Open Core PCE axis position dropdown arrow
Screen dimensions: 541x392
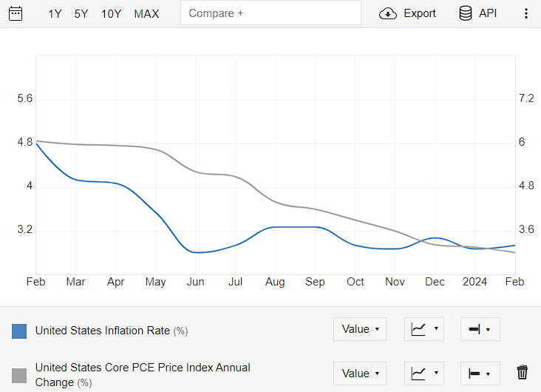(x=488, y=374)
